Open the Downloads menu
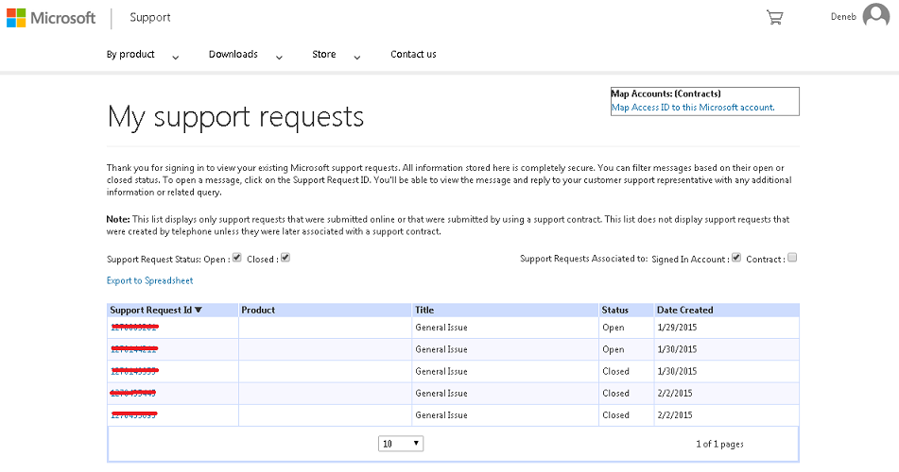Viewport: 899px width, 472px height. click(233, 55)
